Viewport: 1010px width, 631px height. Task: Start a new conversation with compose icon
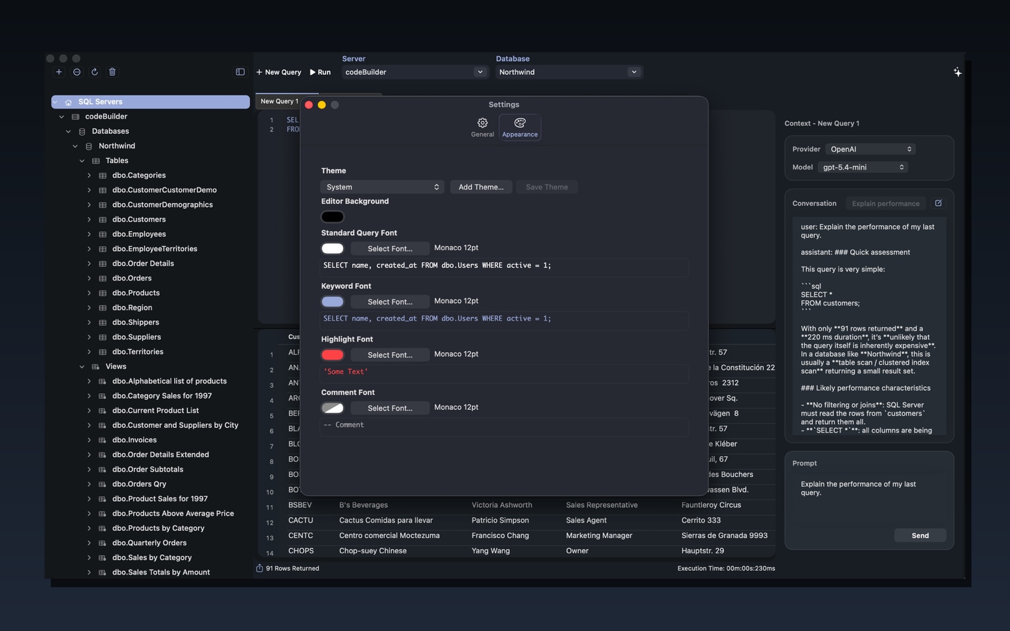pyautogui.click(x=939, y=203)
